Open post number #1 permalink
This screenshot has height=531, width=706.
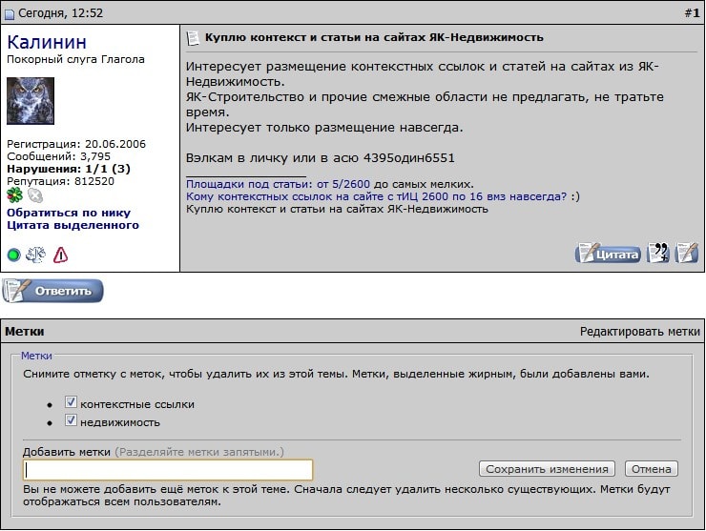click(x=692, y=13)
